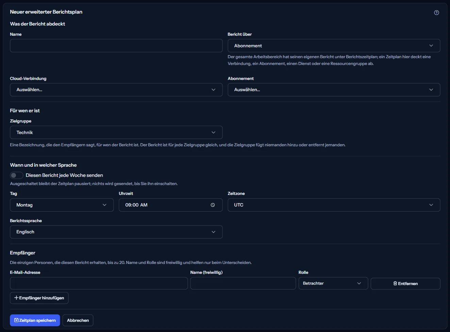This screenshot has width=450, height=332.
Task: Click the 'Empfänger' section heading
Action: [22, 253]
